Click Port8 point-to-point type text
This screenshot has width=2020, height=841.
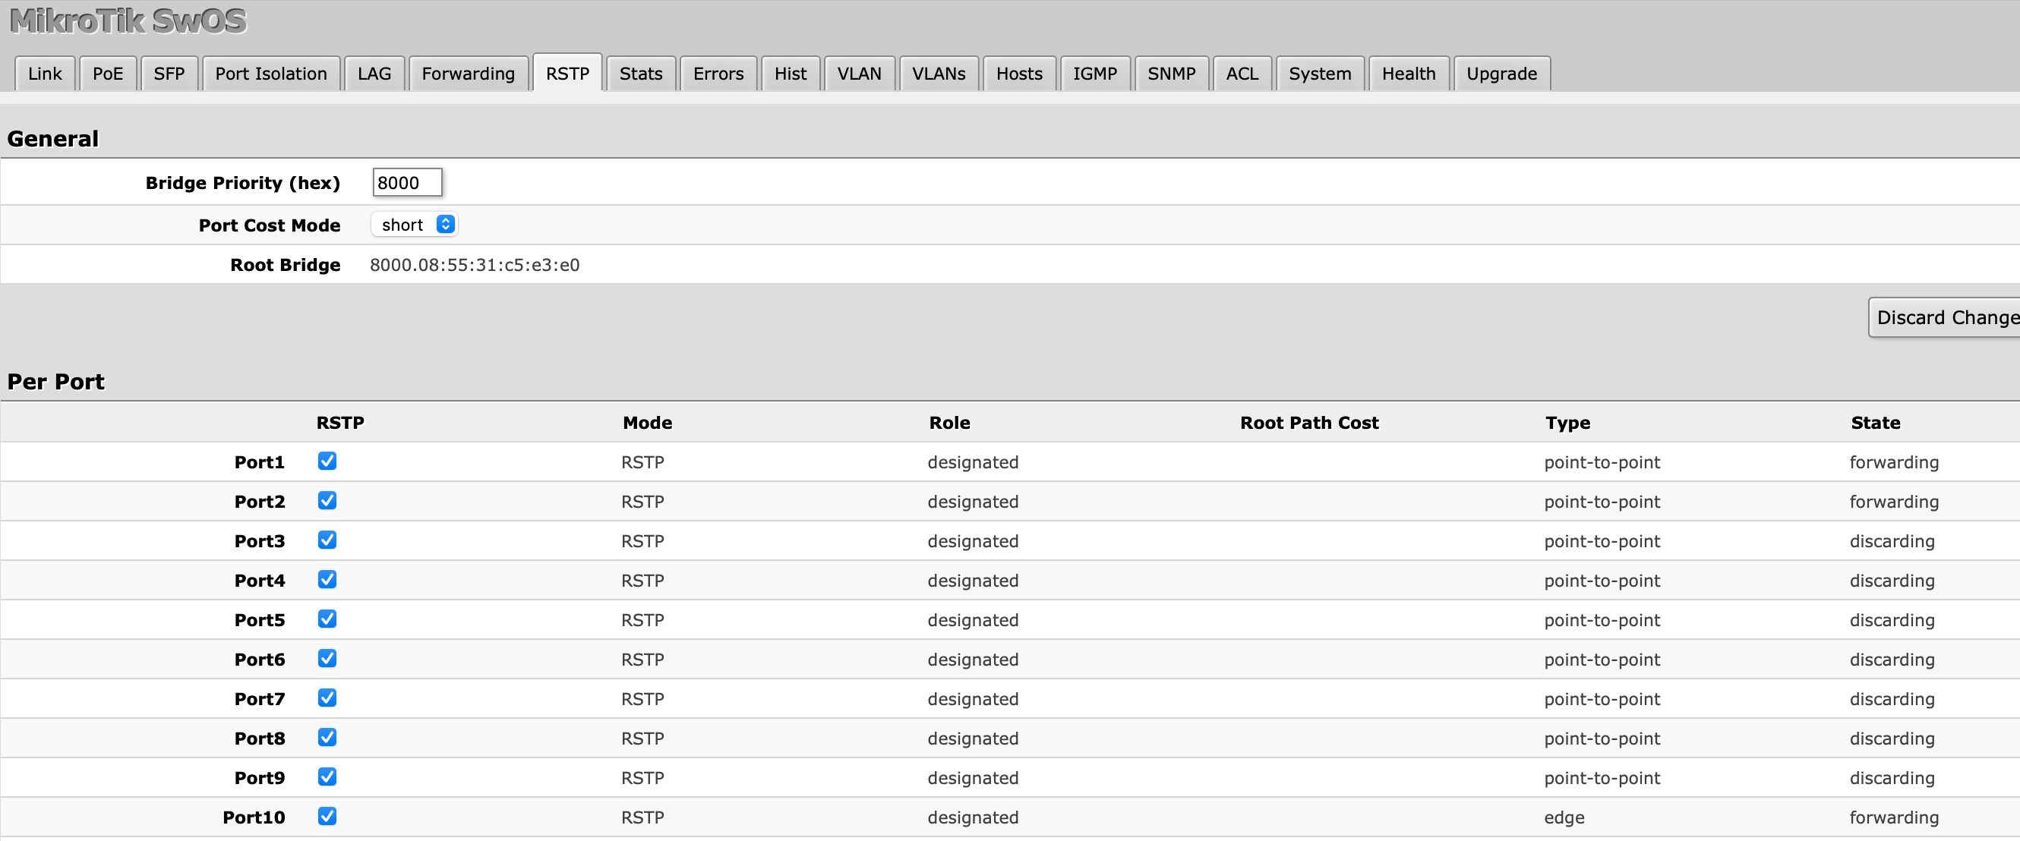tap(1602, 739)
